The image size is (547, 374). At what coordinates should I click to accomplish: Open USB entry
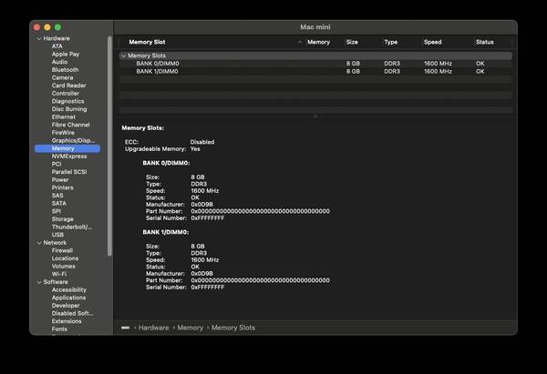[58, 235]
